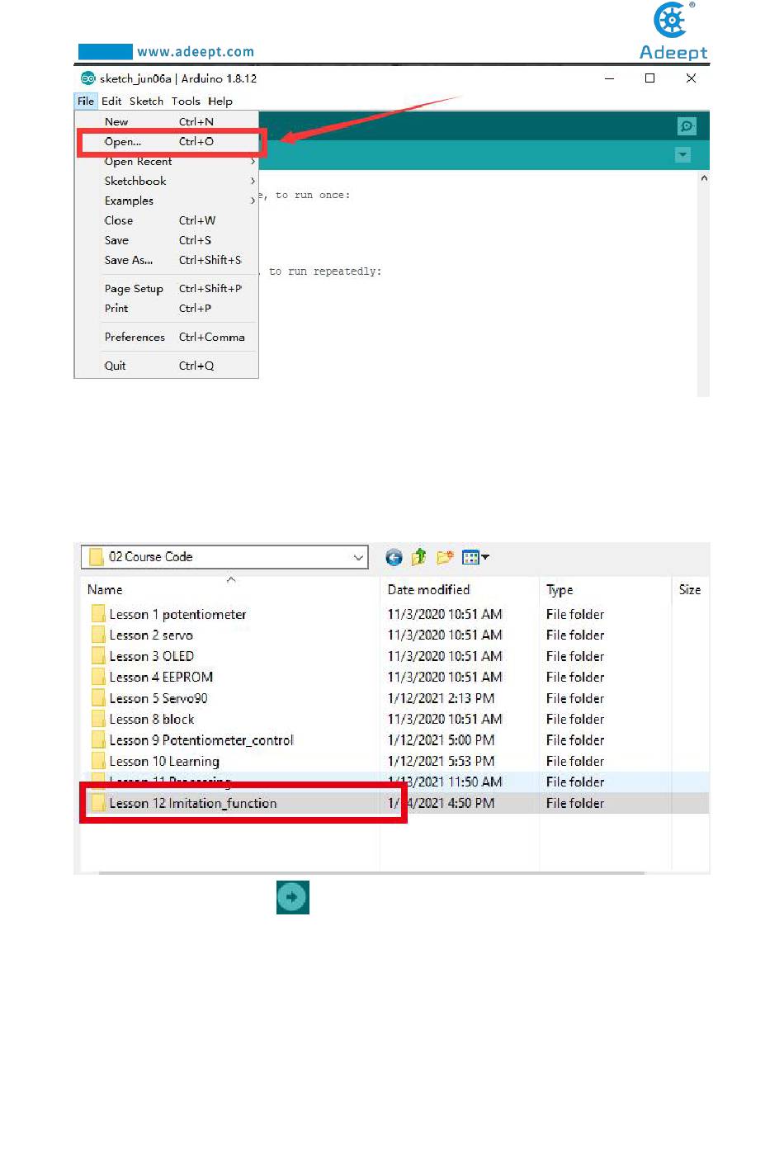The height and width of the screenshot is (1162, 784).
Task: Open the File menu
Action: (86, 102)
